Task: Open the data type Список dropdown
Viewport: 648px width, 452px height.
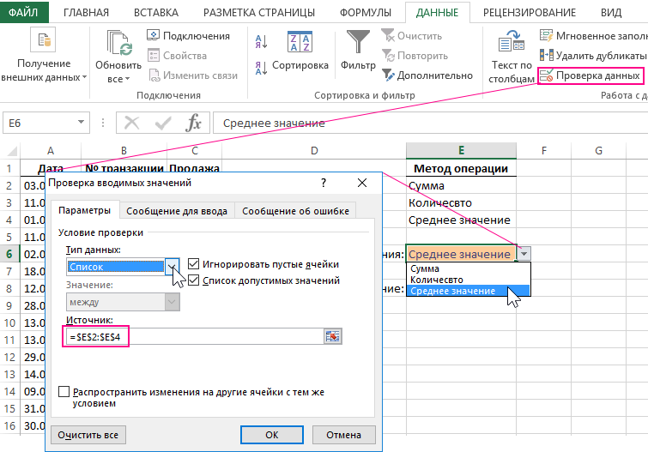Action: (x=172, y=267)
